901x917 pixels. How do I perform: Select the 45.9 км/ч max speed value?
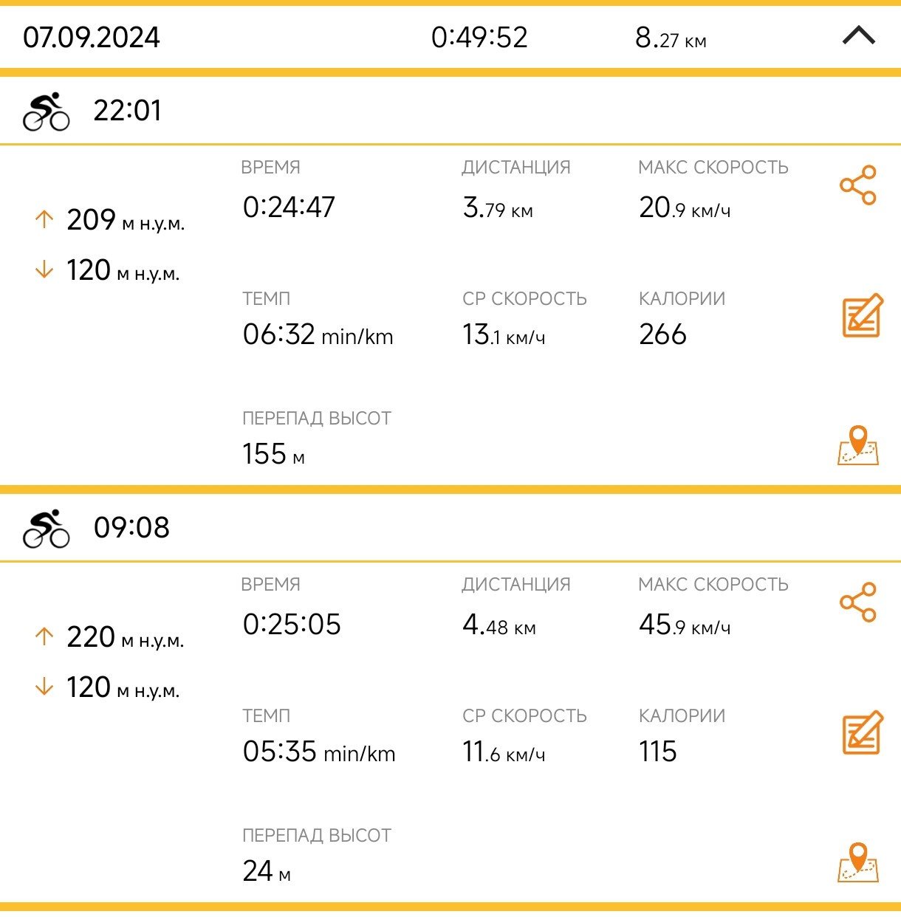coord(685,625)
